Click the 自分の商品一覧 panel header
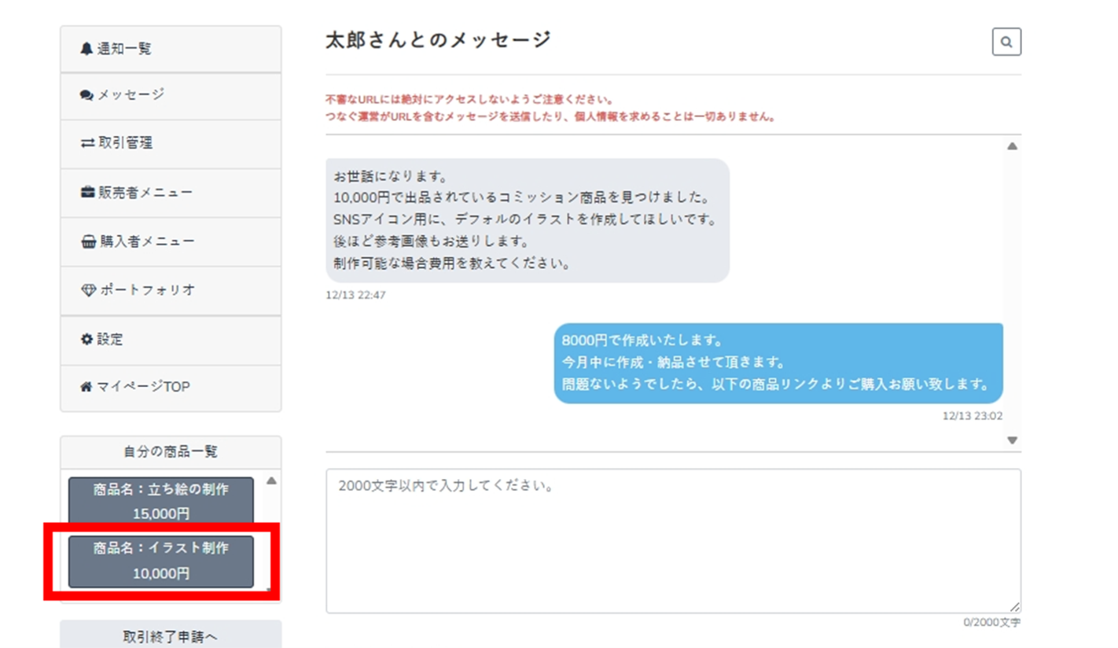This screenshot has width=1118, height=648. [171, 452]
